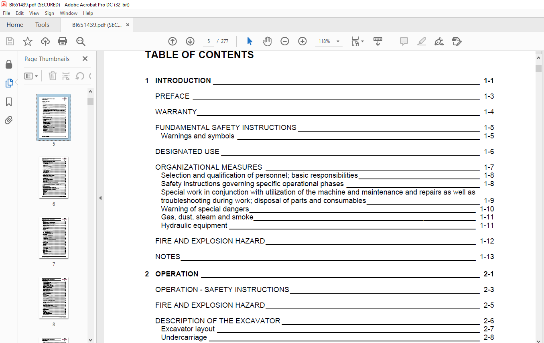Open the security lock panel icon
This screenshot has height=343, width=544.
(9, 64)
